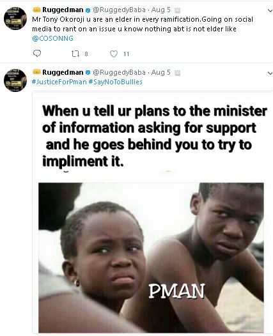Open the Aug 5 timestamp on the first tweet
The image size is (273, 336).
(x=161, y=10)
